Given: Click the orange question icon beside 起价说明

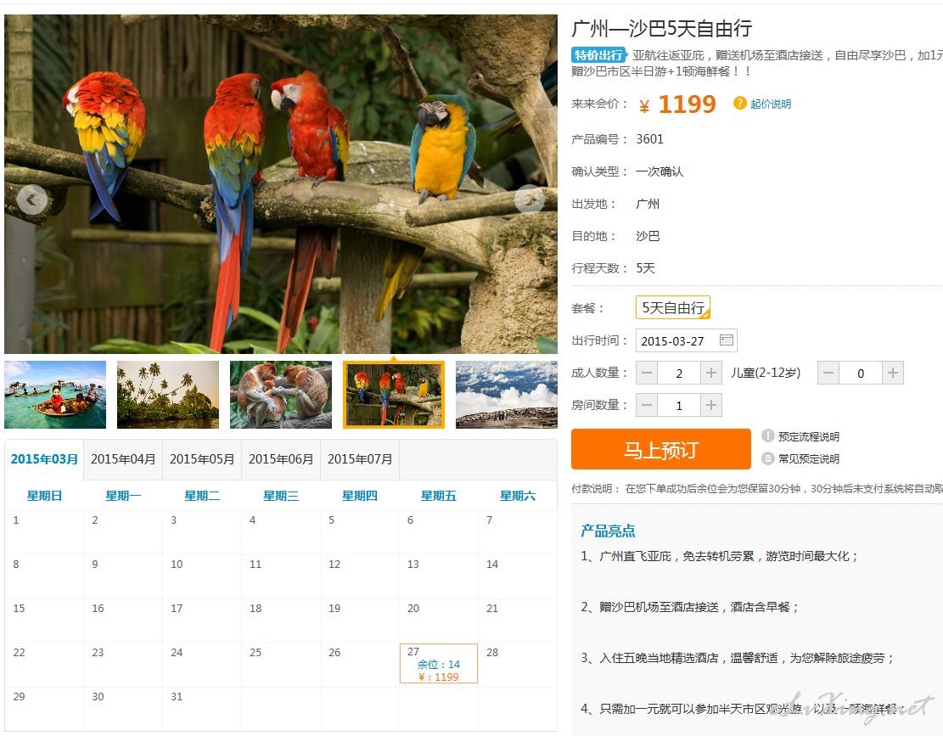Looking at the screenshot, I should [739, 103].
